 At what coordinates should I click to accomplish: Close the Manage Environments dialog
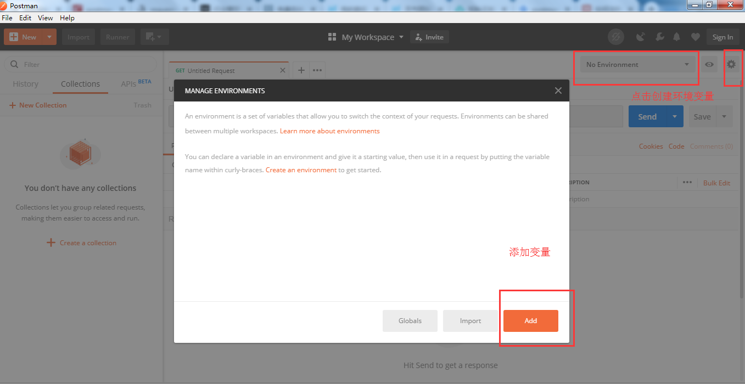[x=558, y=91]
